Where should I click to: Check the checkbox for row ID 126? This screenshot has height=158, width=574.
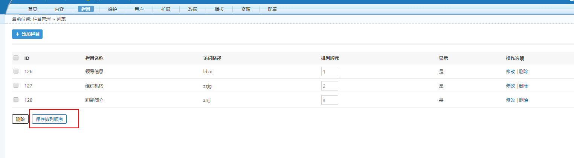(x=16, y=71)
